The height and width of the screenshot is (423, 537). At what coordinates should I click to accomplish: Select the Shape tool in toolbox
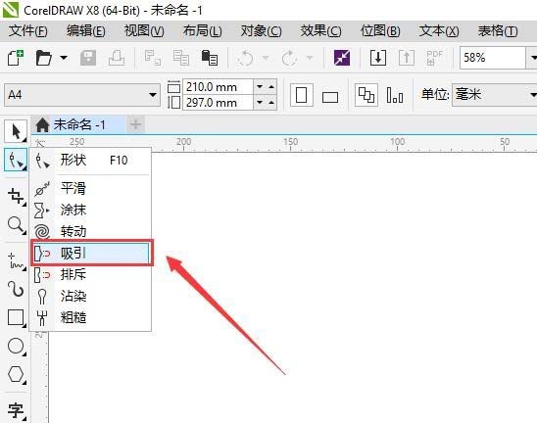click(x=16, y=160)
